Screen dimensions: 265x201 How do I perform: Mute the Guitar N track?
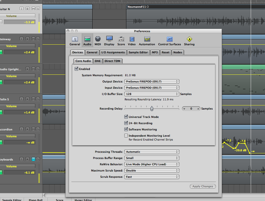click(x=34, y=9)
